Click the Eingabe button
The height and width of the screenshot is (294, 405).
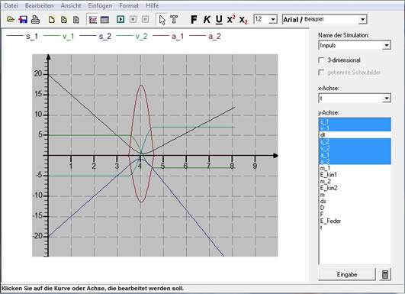tap(347, 274)
